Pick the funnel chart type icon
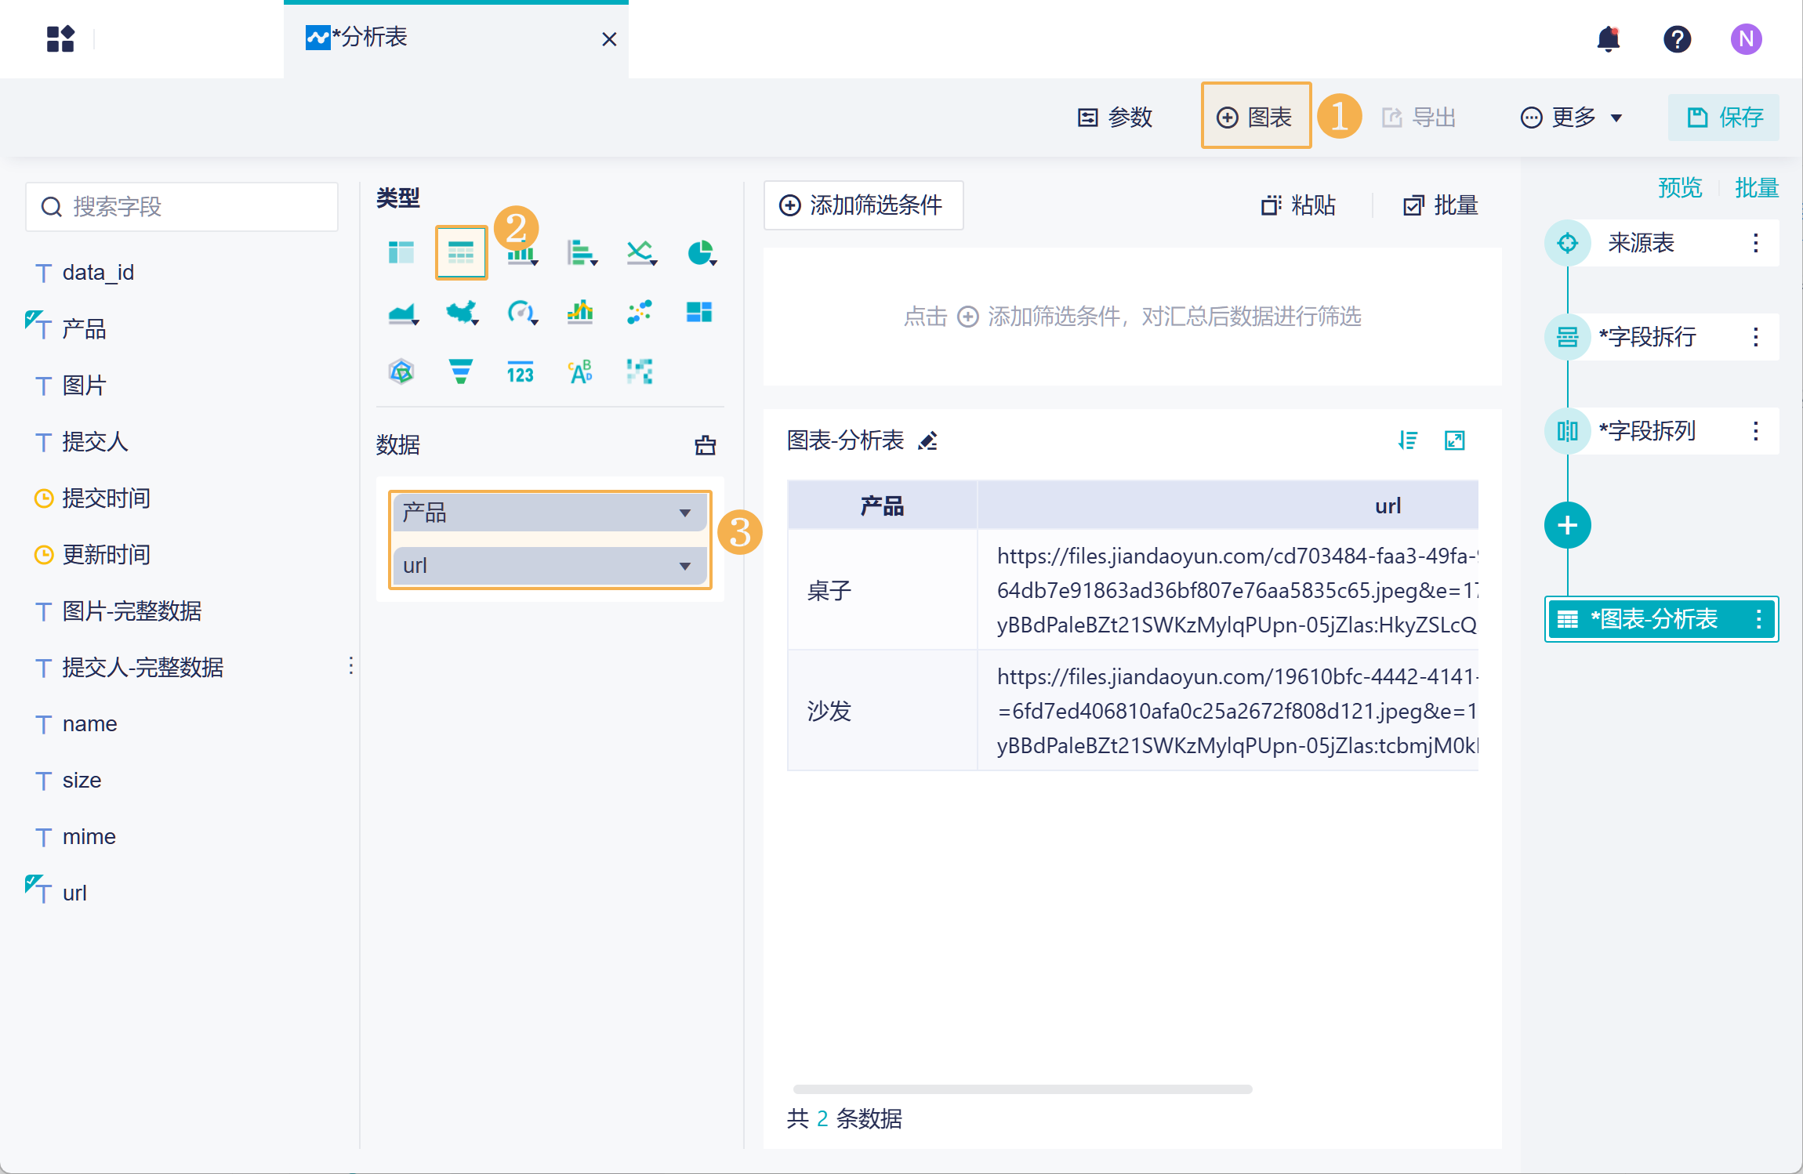This screenshot has height=1174, width=1803. pos(461,371)
